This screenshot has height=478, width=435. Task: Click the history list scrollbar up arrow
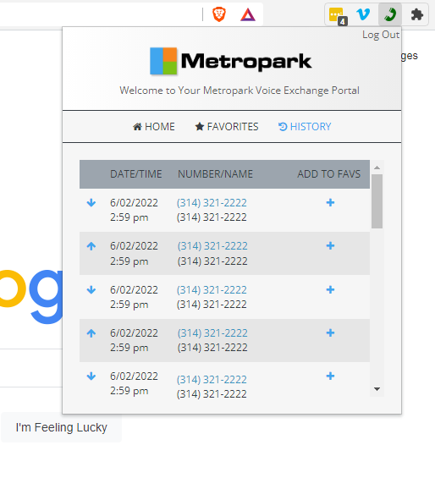(377, 168)
